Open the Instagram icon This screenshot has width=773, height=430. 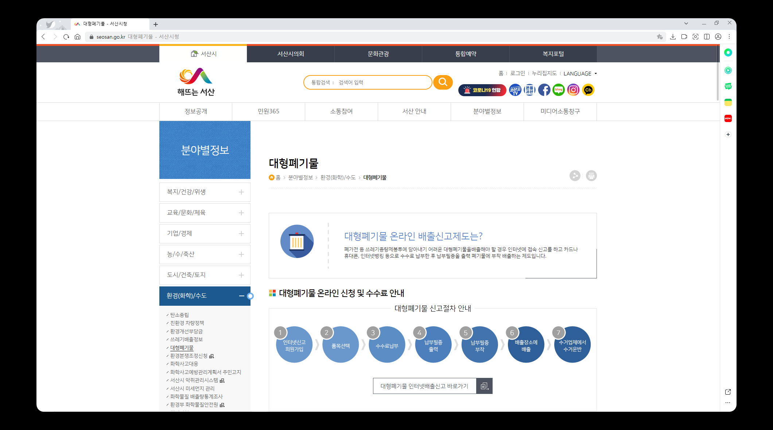tap(573, 90)
